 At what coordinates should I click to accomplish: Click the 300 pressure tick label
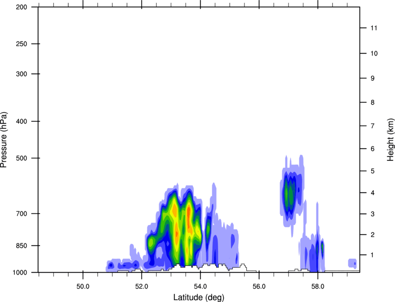click(21, 74)
